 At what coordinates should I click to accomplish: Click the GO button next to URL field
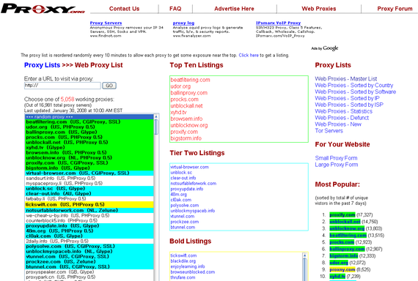[x=109, y=86]
